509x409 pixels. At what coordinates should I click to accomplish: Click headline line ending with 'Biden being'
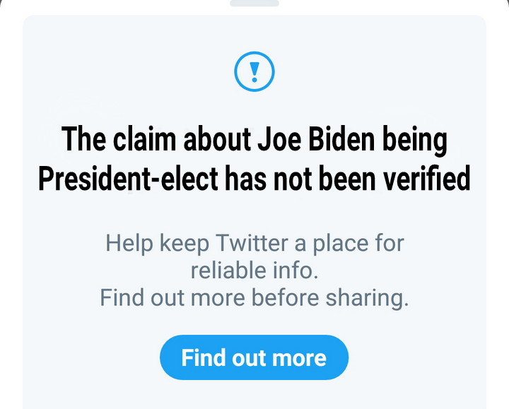[255, 141]
